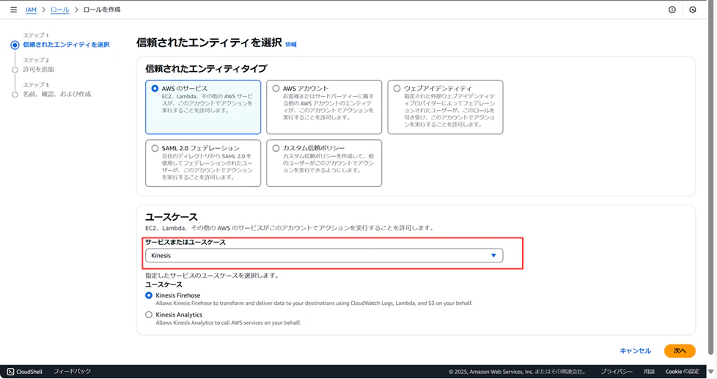Click the blue dropdown arrow for service
The image size is (717, 379).
493,256
